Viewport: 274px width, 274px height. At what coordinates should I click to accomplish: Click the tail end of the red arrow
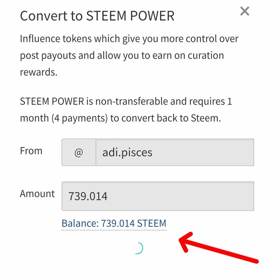255,260
